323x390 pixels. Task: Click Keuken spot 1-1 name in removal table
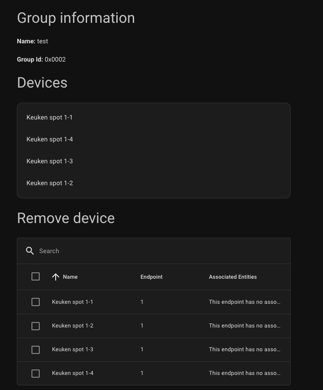tap(73, 302)
